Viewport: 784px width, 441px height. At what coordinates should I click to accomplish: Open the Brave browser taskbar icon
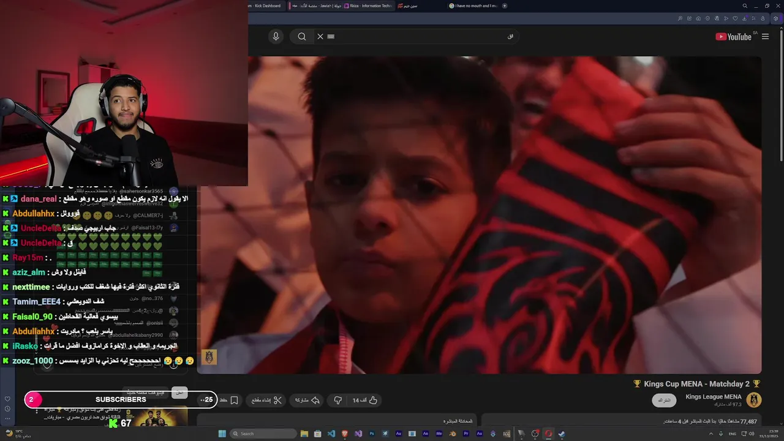point(344,434)
